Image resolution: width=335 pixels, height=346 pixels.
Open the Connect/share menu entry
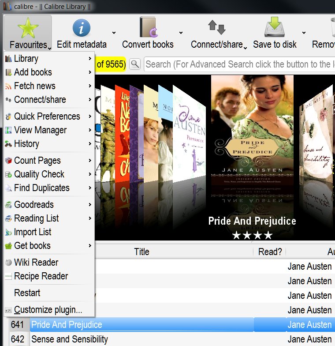click(49, 100)
